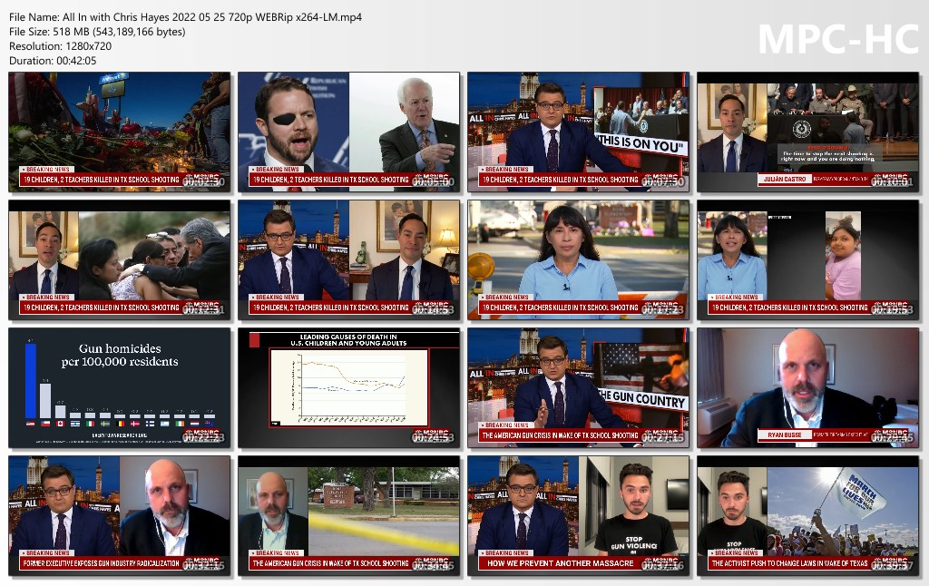Click the "THE GUN COUNTRY" on-screen graphic
The height and width of the screenshot is (586, 929).
click(643, 399)
